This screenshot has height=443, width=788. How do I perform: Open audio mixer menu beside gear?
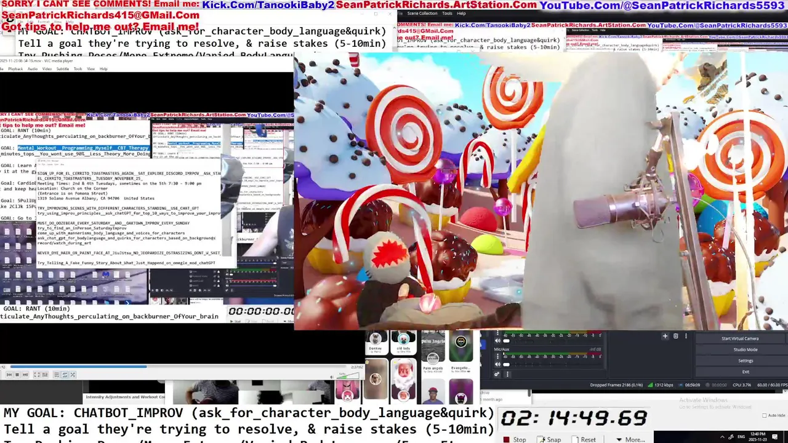pos(507,374)
